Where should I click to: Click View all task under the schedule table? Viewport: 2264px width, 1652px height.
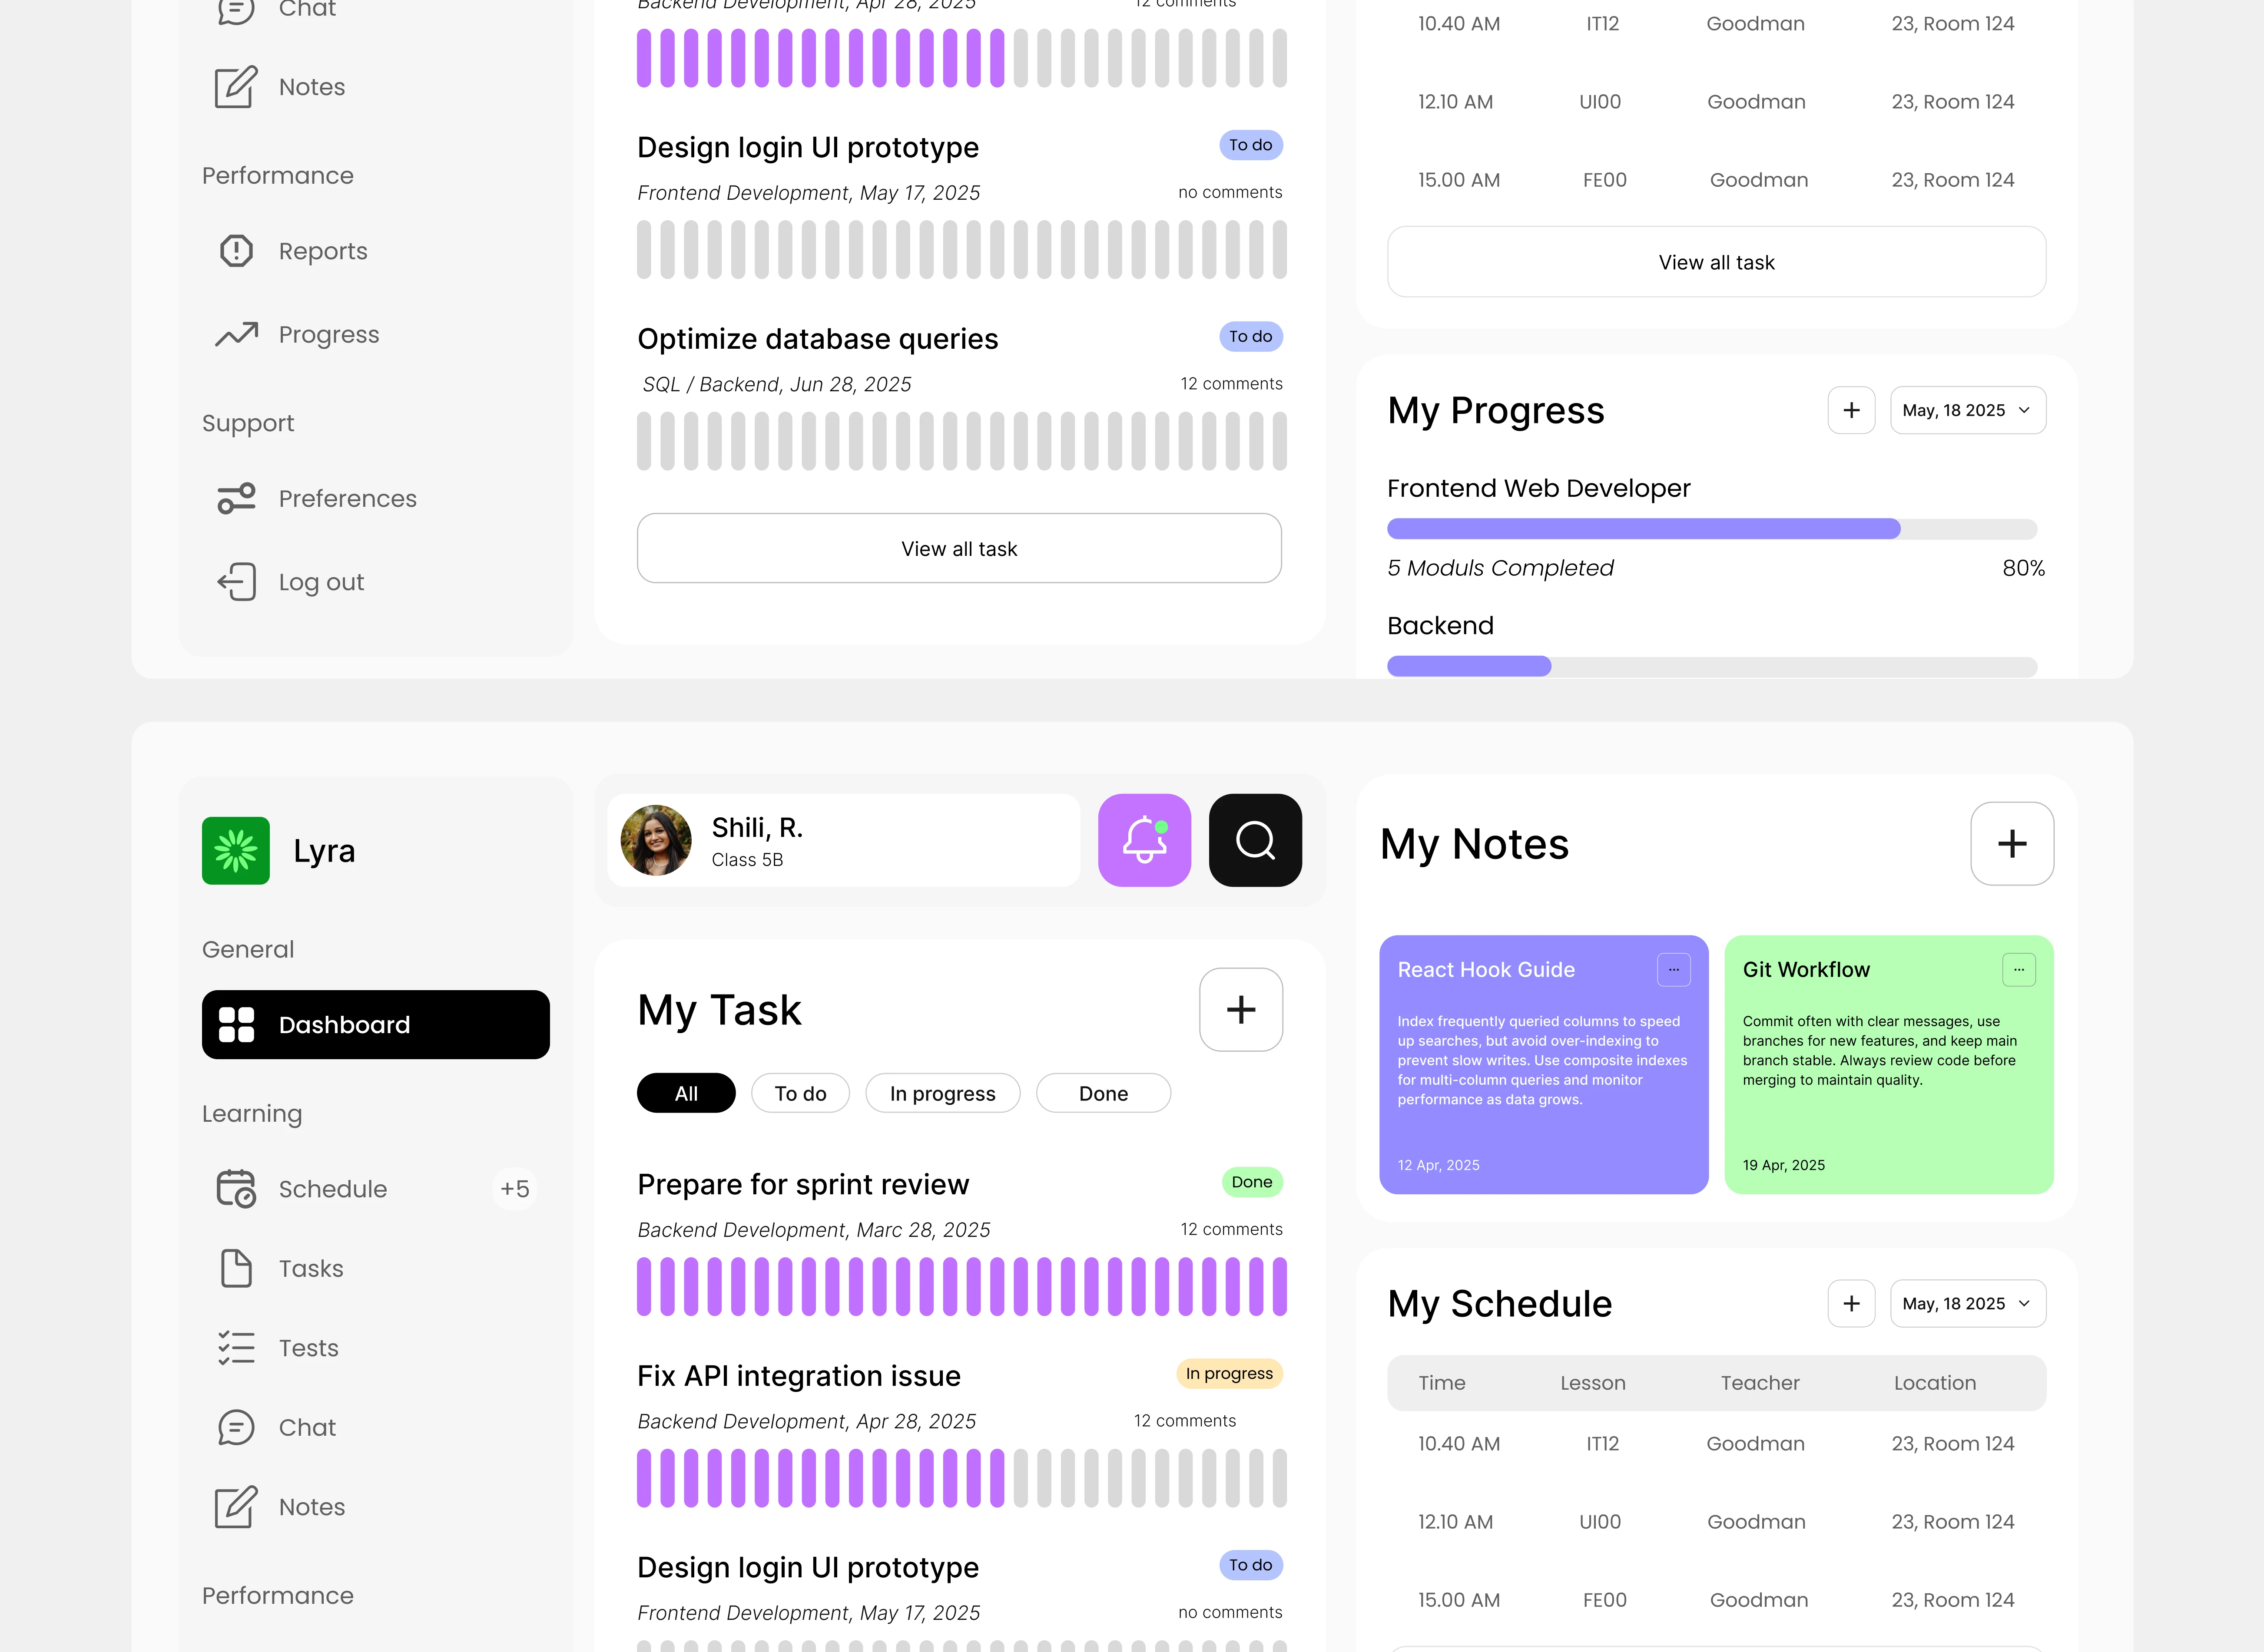pos(1716,262)
